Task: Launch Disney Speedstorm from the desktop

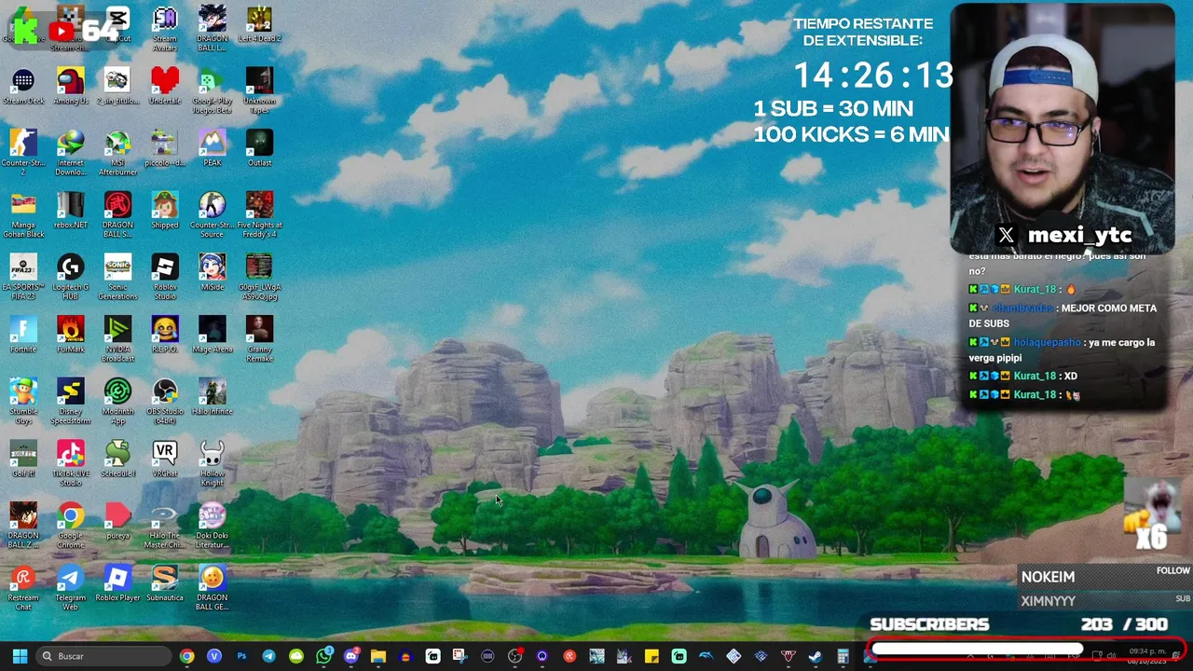Action: coord(71,402)
